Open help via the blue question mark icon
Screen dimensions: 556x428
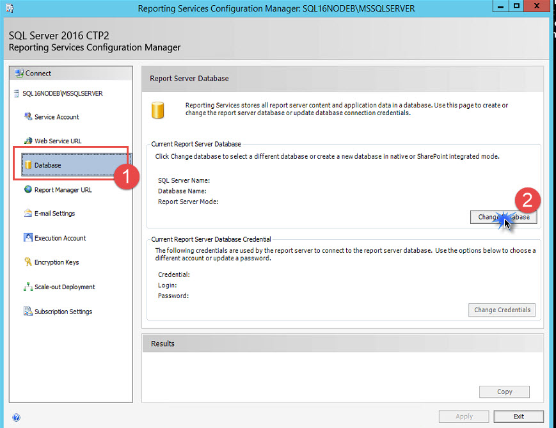tap(16, 417)
